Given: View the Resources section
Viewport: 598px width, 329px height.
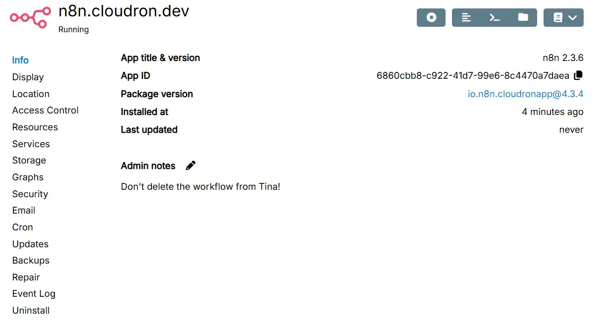Looking at the screenshot, I should coord(35,127).
